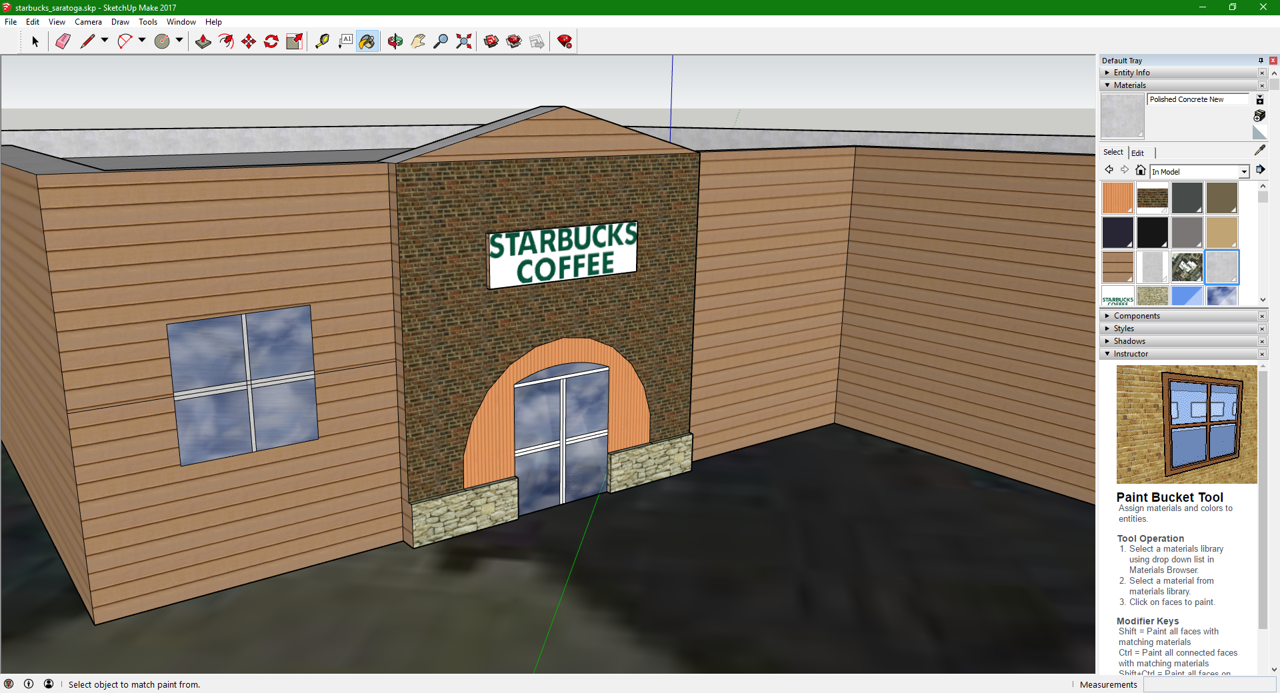
Task: Select the Line pencil tool
Action: [x=87, y=41]
